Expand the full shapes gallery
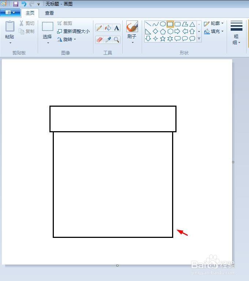This screenshot has width=249, height=281. [199, 38]
